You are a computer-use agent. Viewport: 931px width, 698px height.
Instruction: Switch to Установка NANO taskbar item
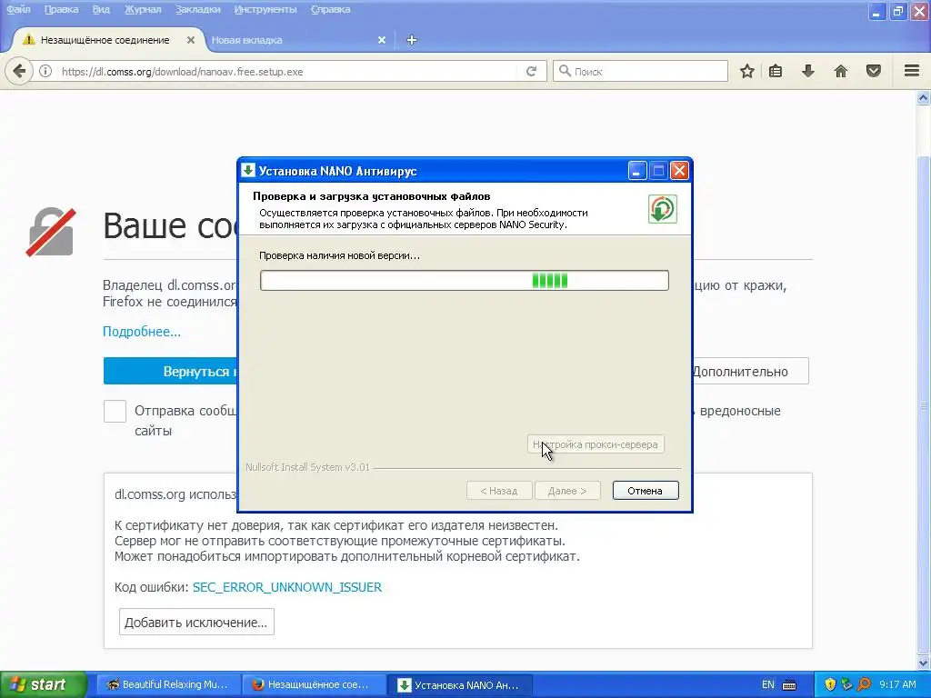pos(459,685)
